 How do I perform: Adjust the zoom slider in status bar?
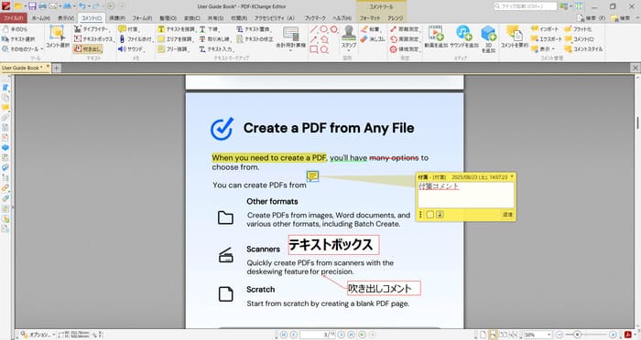(x=577, y=335)
